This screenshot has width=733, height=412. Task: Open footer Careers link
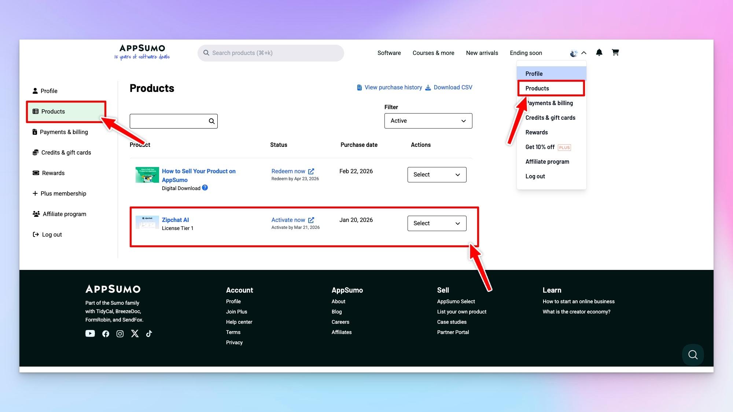pos(340,322)
